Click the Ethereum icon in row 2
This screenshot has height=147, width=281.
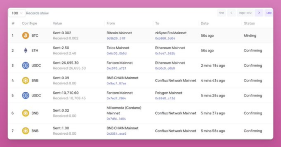pyautogui.click(x=25, y=50)
